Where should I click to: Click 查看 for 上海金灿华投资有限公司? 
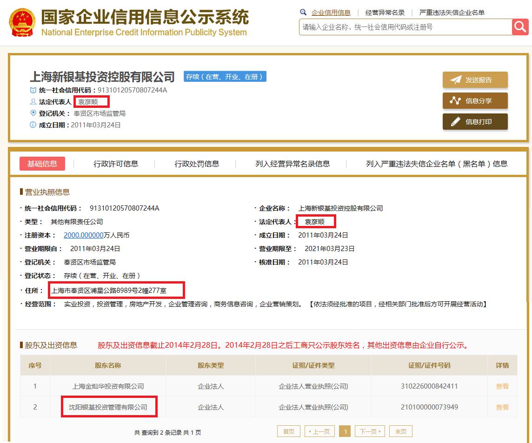tap(502, 386)
